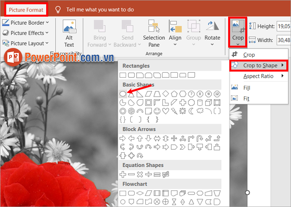Image resolution: width=291 pixels, height=207 pixels.
Task: Select the Diamond shape in Basic Shapes
Action: pyautogui.click(x=166, y=94)
